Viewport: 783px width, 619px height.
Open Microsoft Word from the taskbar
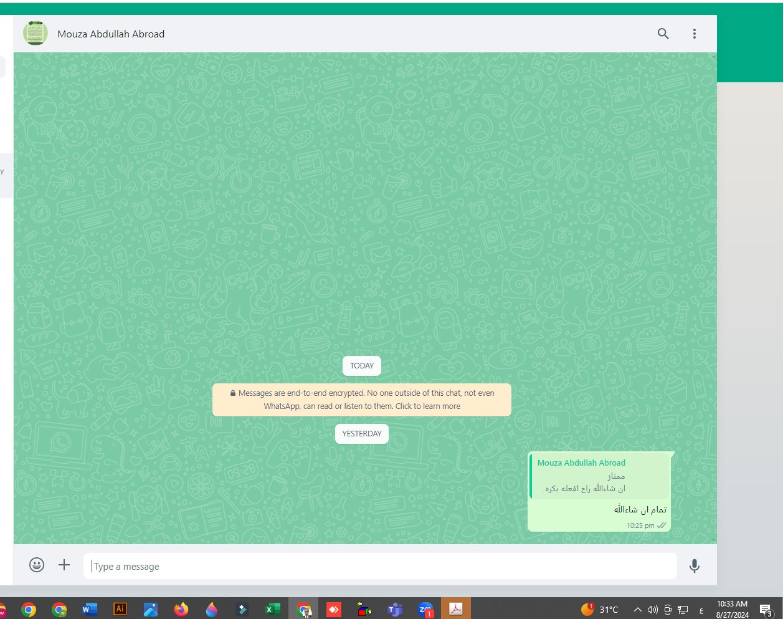tap(90, 610)
